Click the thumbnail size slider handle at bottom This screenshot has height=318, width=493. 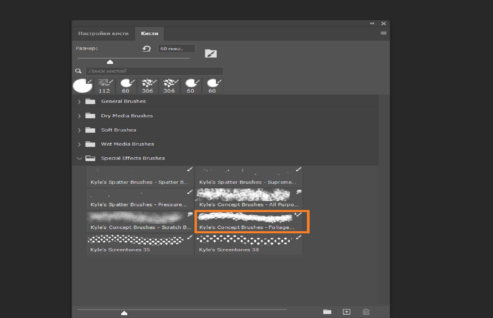pyautogui.click(x=124, y=313)
